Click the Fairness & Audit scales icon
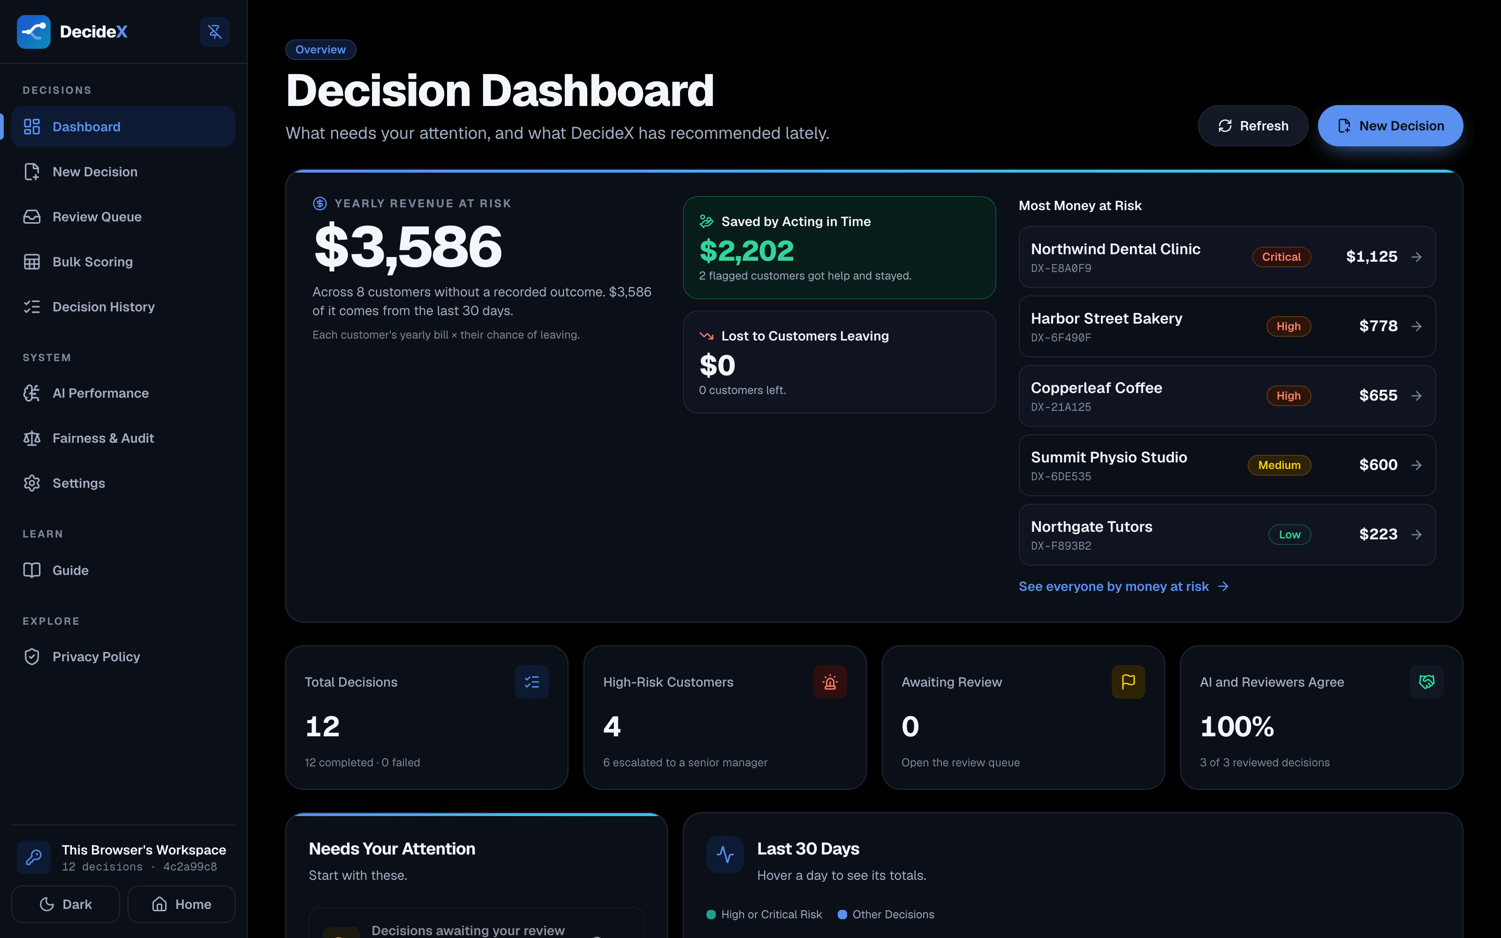This screenshot has width=1501, height=938. pos(31,438)
